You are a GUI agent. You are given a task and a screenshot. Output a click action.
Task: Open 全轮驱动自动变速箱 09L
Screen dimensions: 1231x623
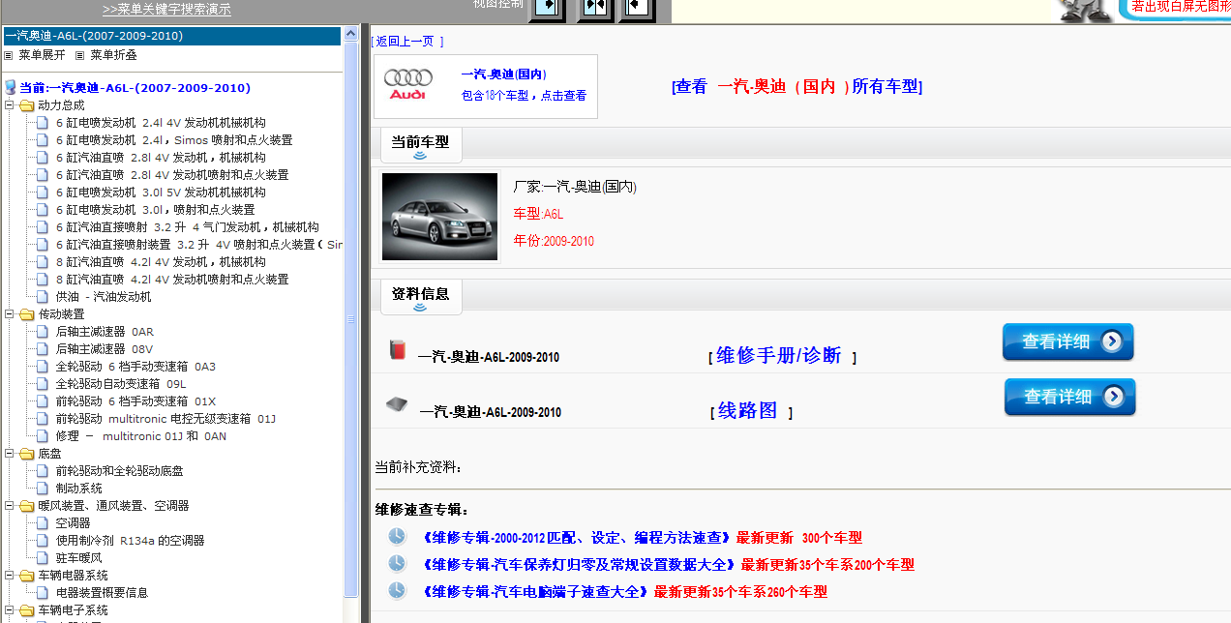121,384
